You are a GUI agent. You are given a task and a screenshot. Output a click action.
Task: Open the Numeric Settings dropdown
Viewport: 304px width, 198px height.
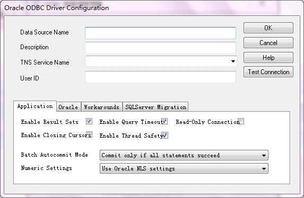184,168
